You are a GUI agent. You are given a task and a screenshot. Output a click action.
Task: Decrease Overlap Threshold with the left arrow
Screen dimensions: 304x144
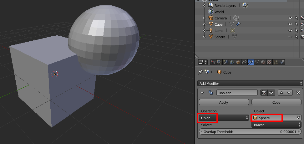point(201,132)
